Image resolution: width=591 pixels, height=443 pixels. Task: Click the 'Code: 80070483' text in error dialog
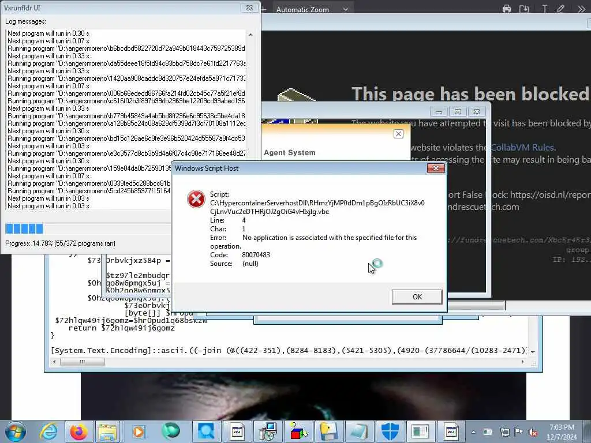coord(240,255)
